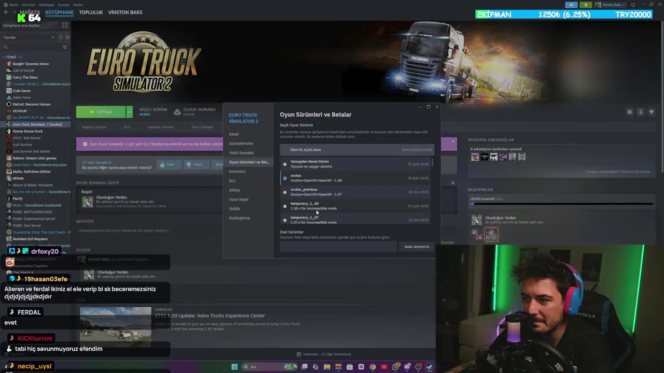The width and height of the screenshot is (664, 373).
Task: Open Atölye tab in properties dialog
Action: [x=234, y=190]
